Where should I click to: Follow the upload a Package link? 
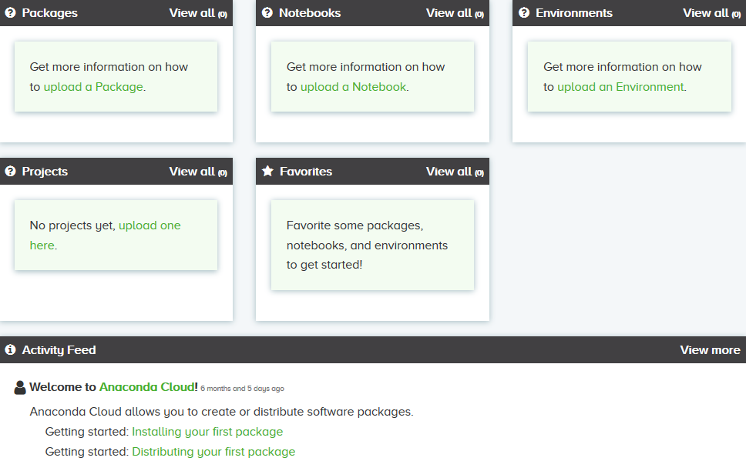tap(93, 87)
